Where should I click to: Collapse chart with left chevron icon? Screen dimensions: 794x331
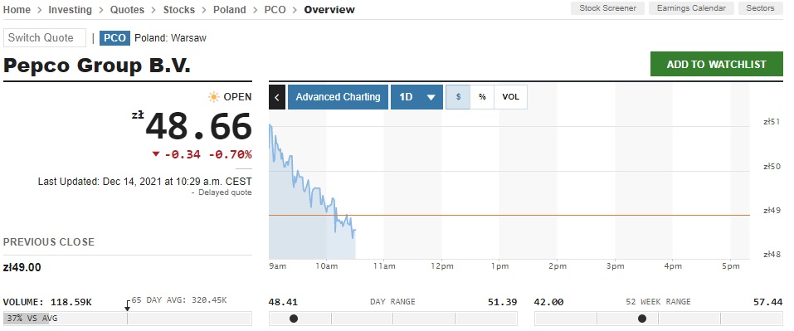(277, 97)
